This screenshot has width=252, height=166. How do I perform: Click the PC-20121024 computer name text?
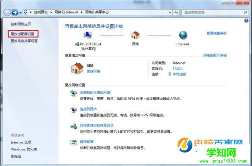coord(90,44)
